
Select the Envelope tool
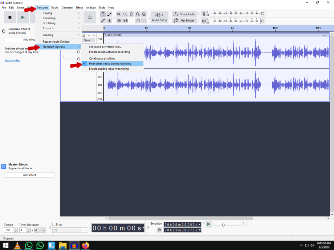point(109,14)
